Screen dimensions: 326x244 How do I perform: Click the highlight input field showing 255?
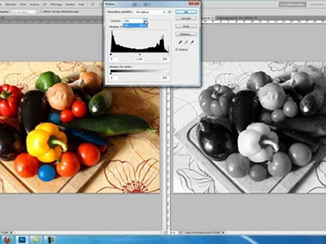[x=165, y=59]
